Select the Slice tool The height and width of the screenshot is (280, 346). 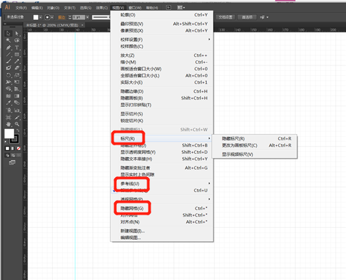(17, 117)
